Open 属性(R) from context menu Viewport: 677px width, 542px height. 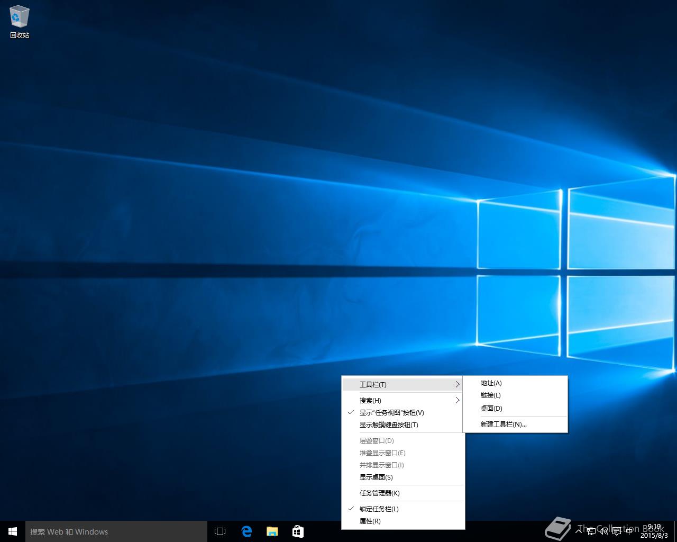[x=402, y=521]
